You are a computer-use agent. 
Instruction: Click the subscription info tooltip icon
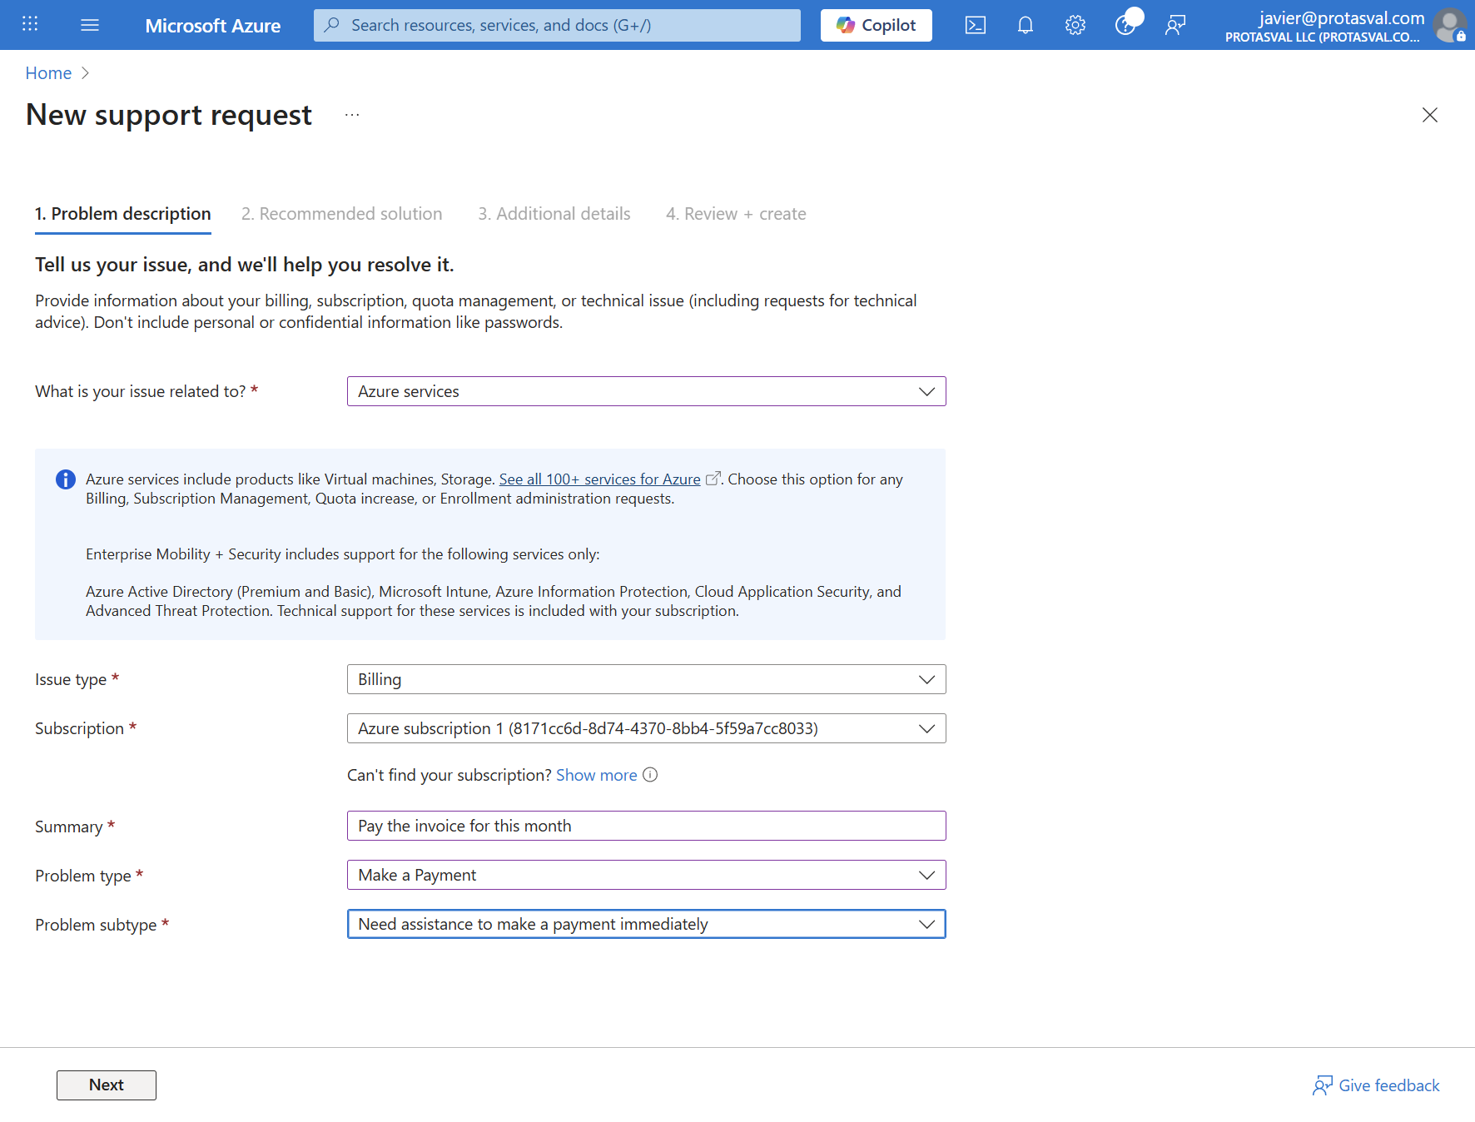[x=651, y=775]
